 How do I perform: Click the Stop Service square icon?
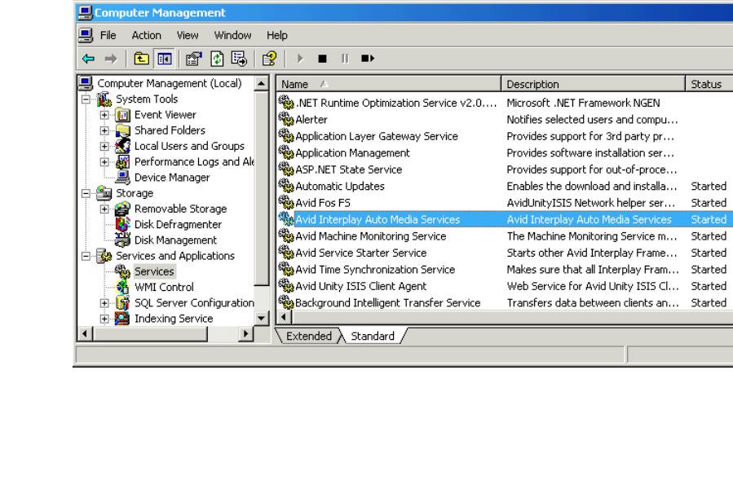322,59
